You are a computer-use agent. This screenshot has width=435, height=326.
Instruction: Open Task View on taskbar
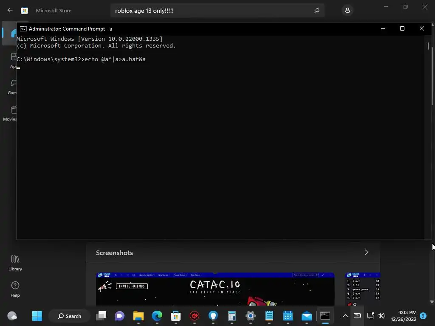coord(101,316)
